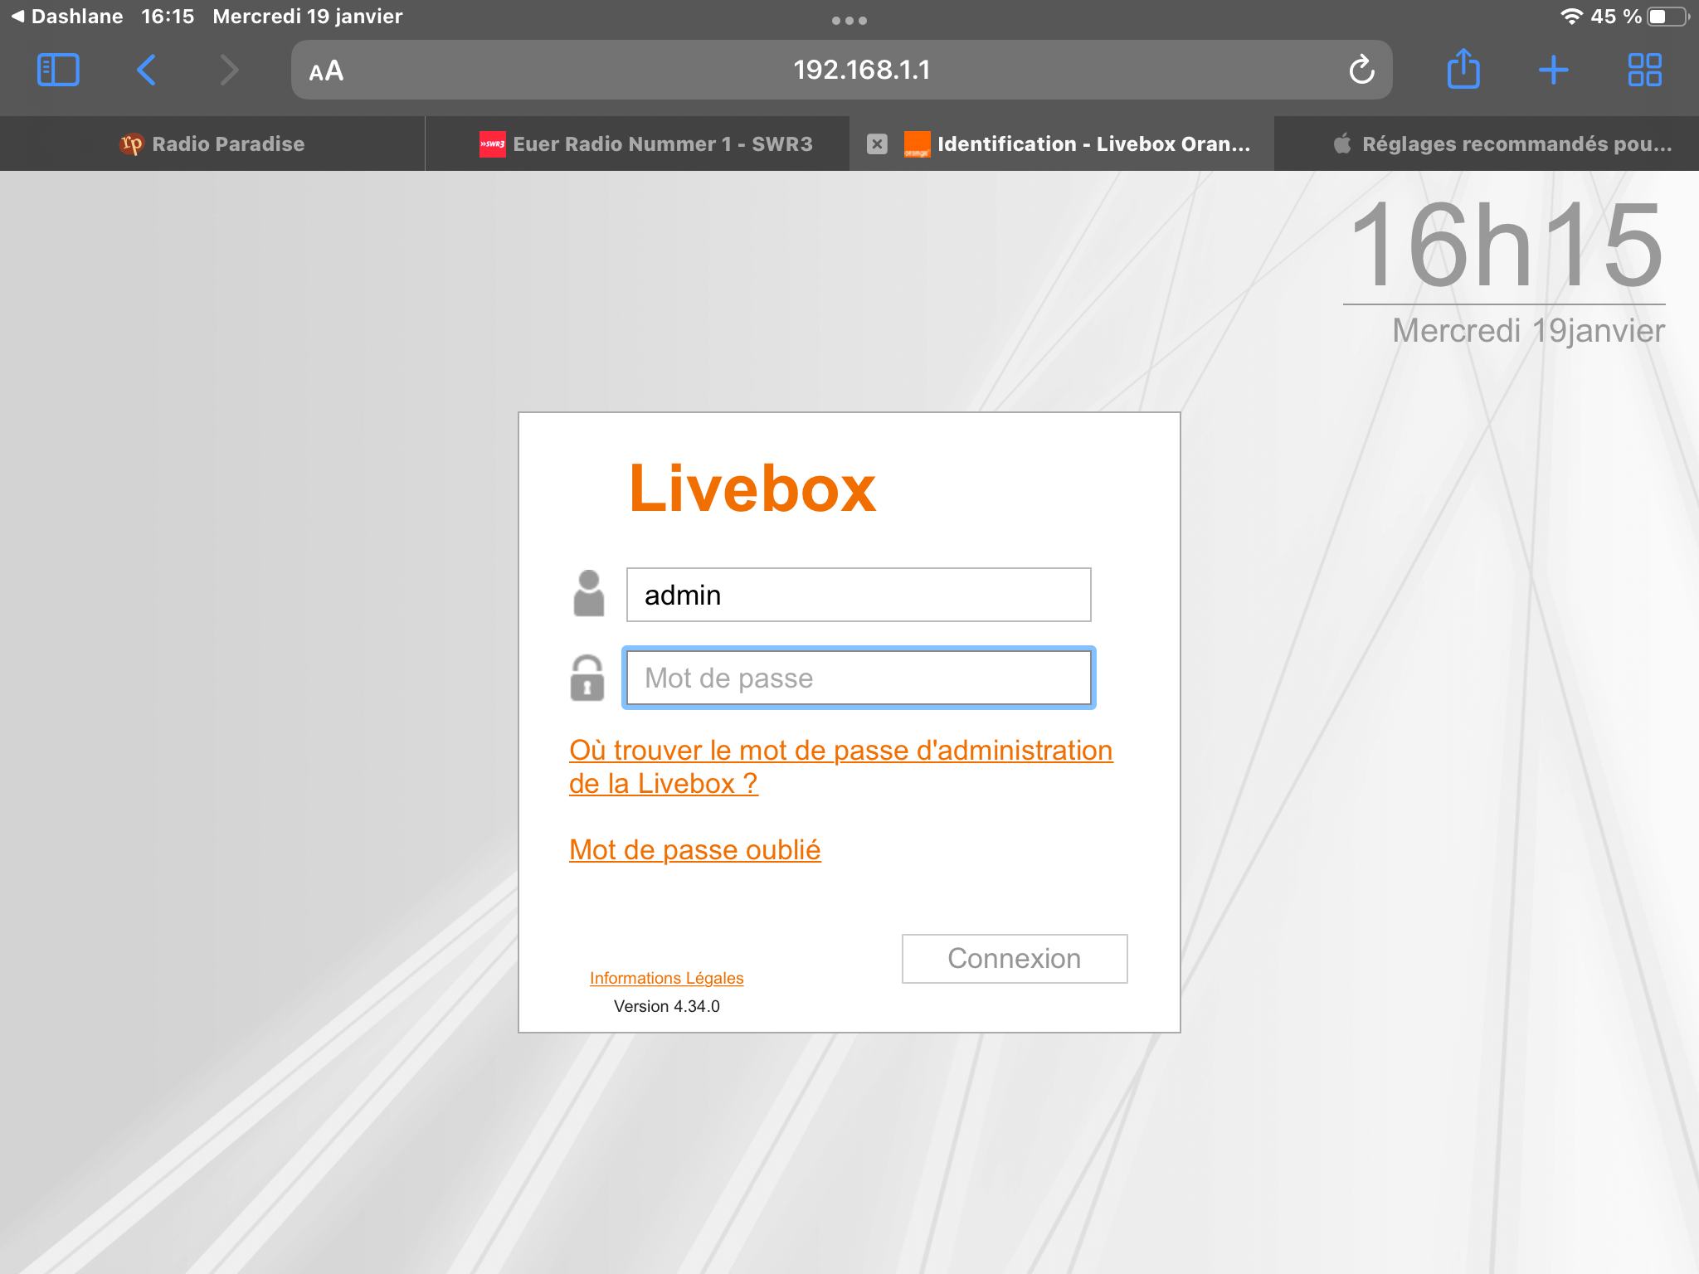Focus the Mot de passe field
1699x1274 pixels.
tap(858, 678)
